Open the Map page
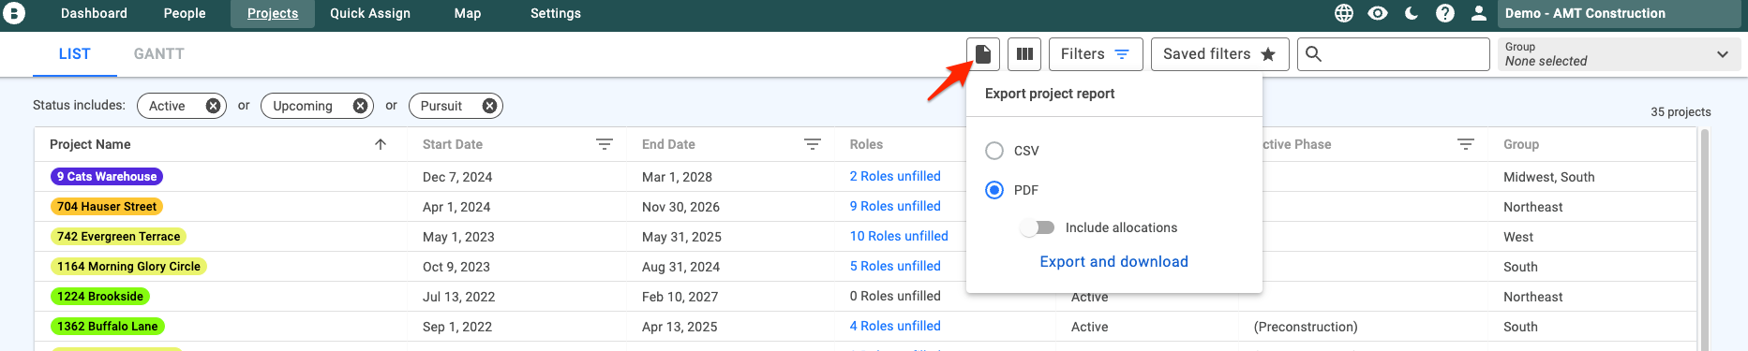This screenshot has height=351, width=1748. (468, 13)
